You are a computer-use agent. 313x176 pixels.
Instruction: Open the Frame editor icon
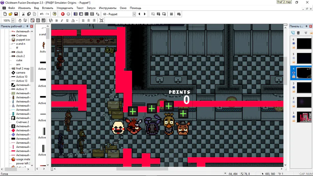(x=81, y=14)
